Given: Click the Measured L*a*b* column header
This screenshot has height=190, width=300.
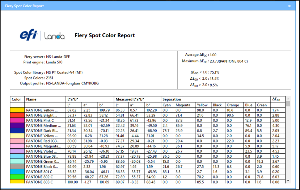Looking at the screenshot, I should pos(138,99).
